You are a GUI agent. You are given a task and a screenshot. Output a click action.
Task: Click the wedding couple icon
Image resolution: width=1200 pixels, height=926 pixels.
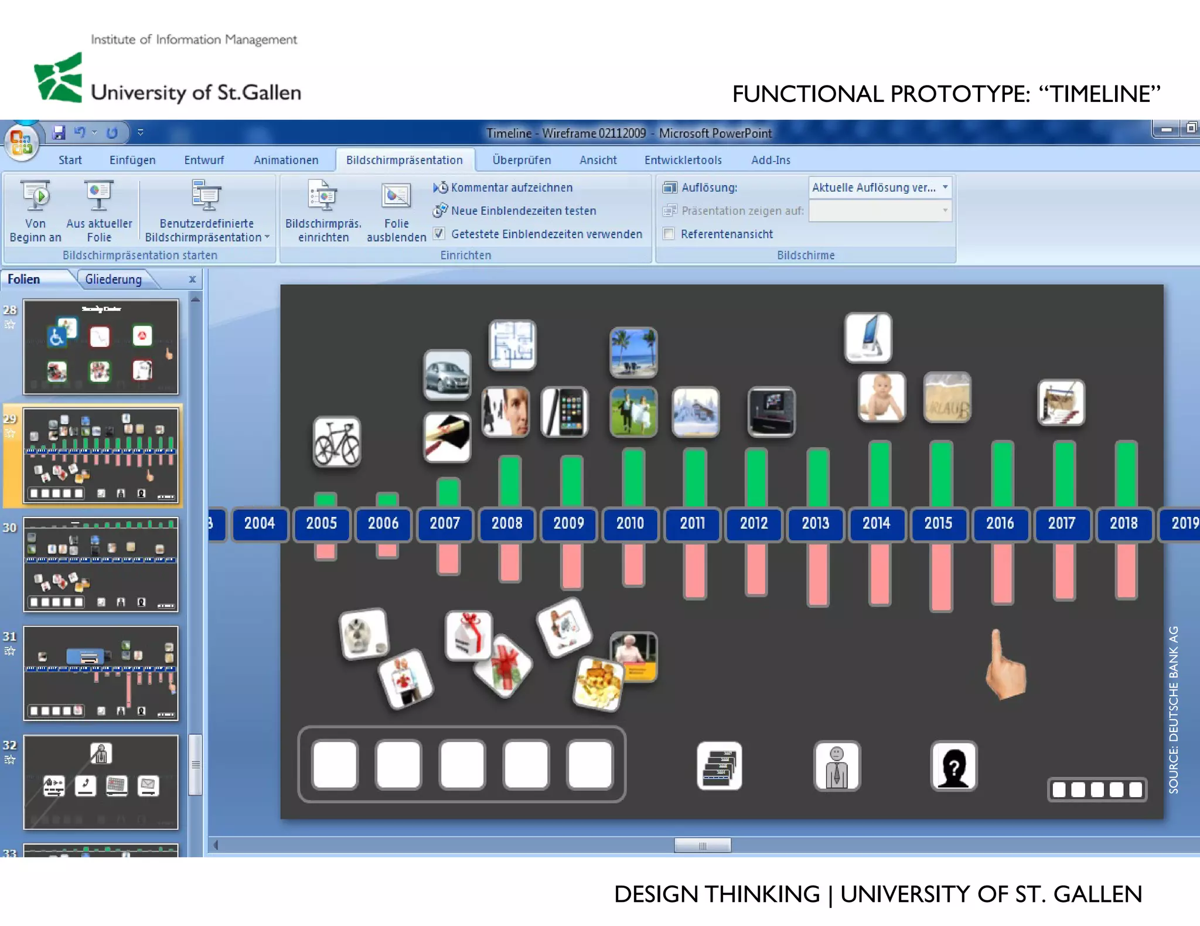(x=633, y=412)
